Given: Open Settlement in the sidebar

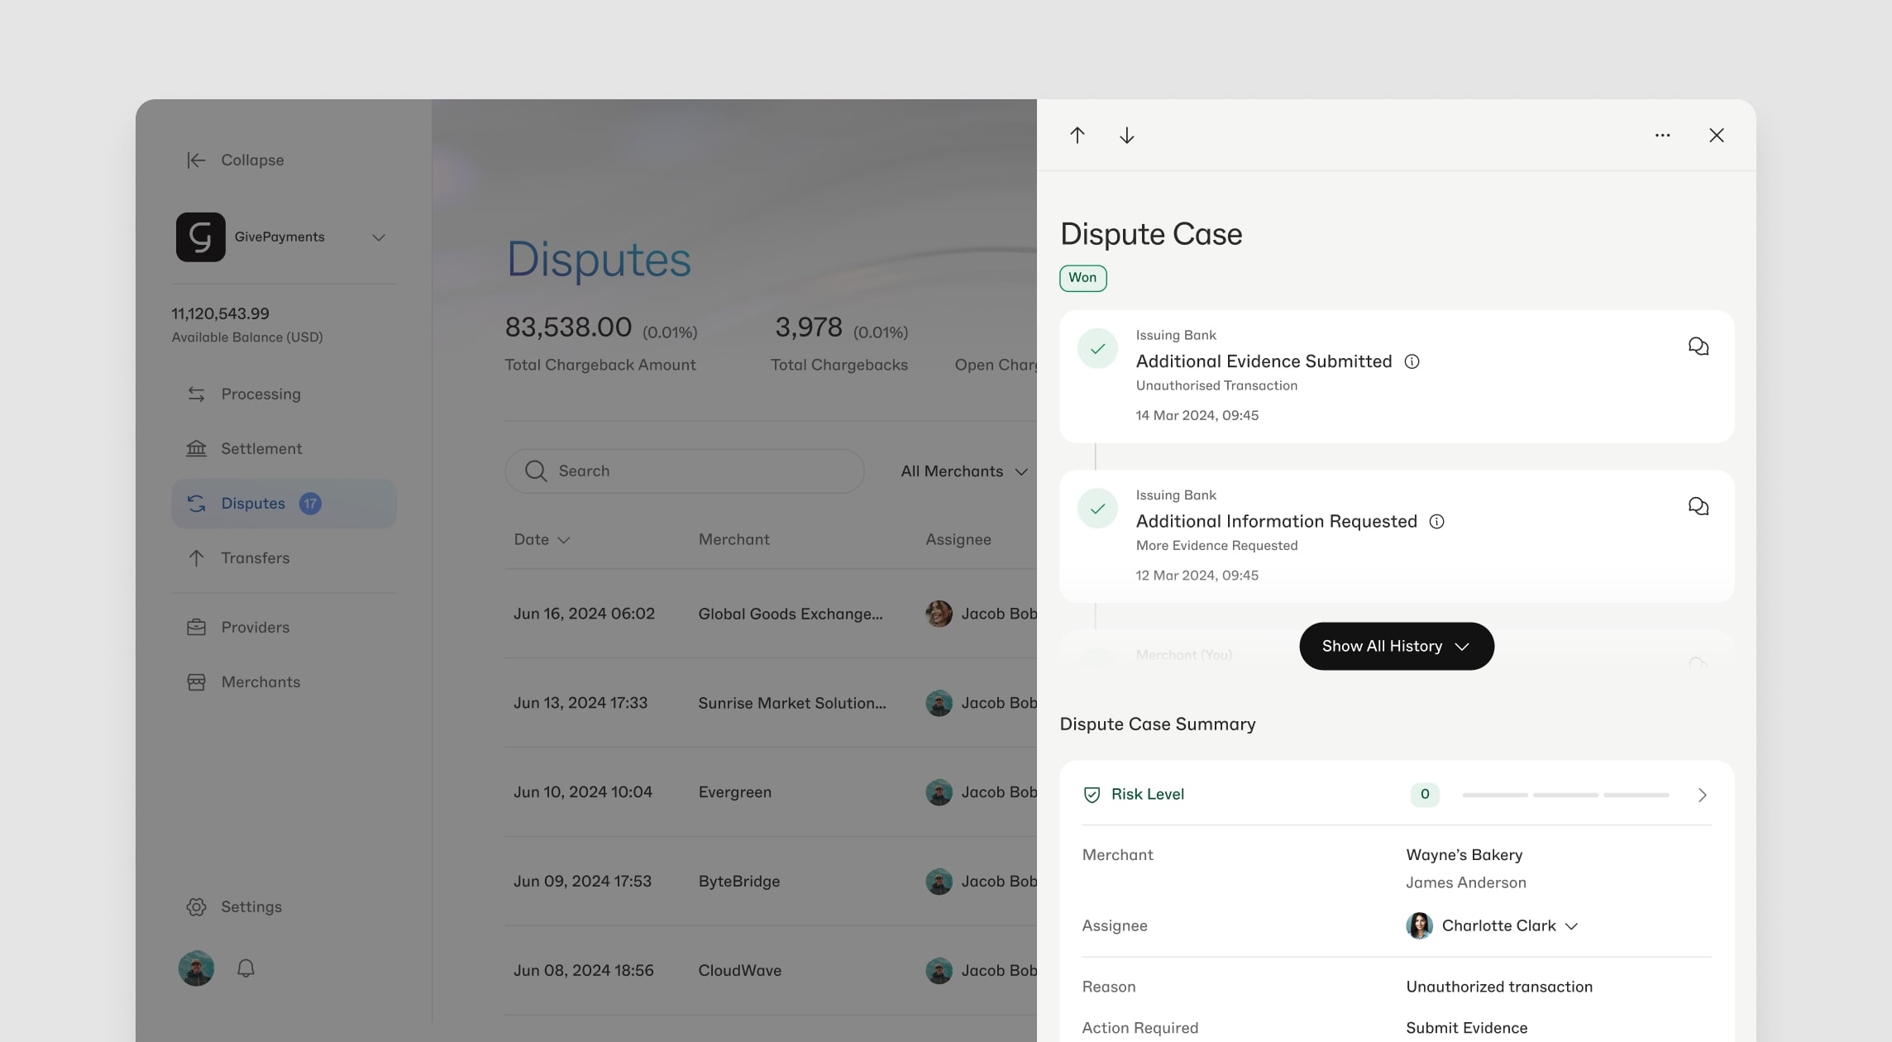Looking at the screenshot, I should click(x=284, y=449).
